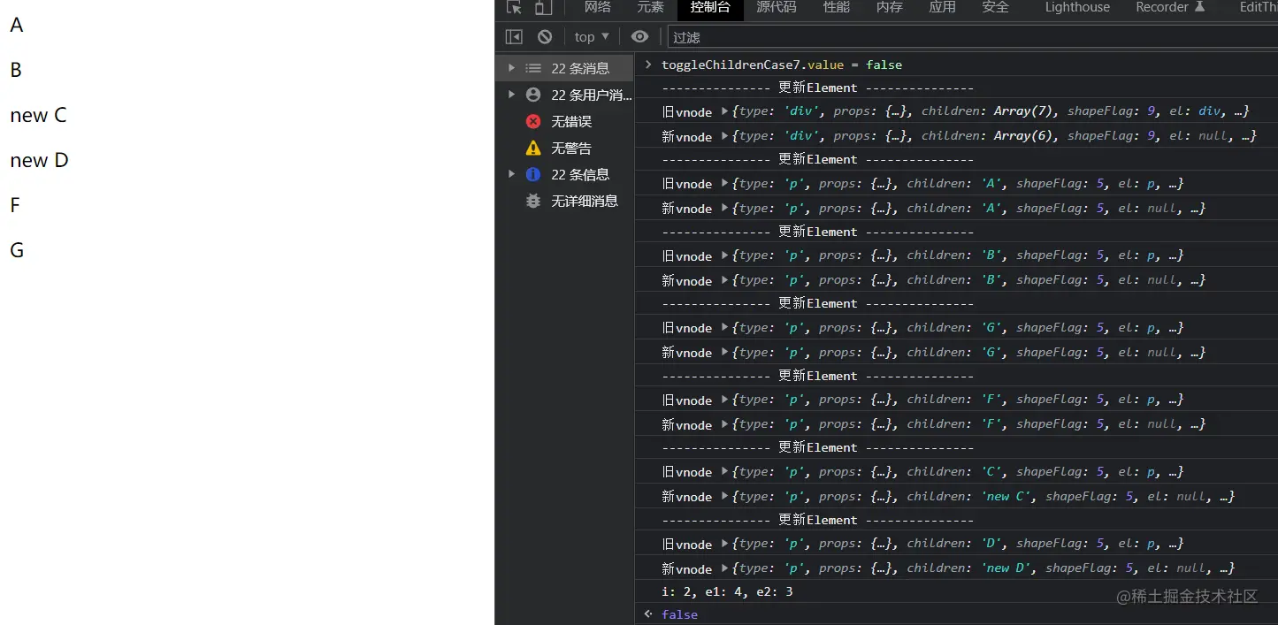
Task: Click paragraph G on the page
Action: (x=17, y=250)
